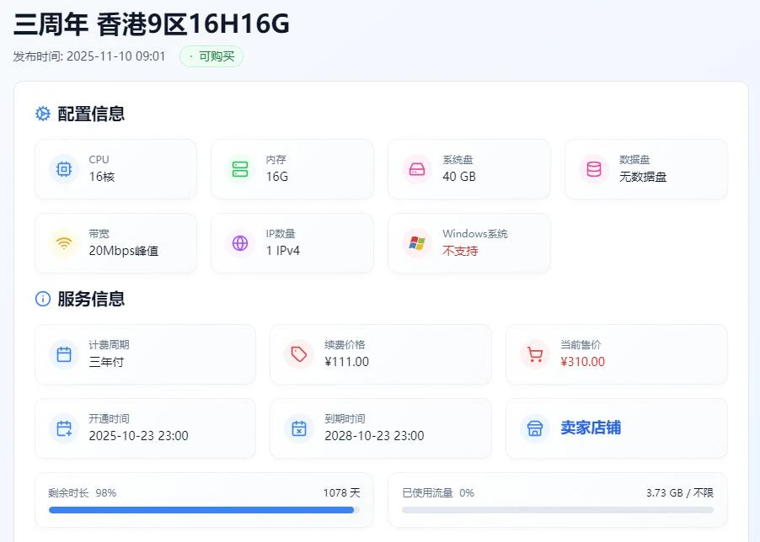Click the Windows系统 label
Image resolution: width=760 pixels, height=542 pixels.
point(475,234)
